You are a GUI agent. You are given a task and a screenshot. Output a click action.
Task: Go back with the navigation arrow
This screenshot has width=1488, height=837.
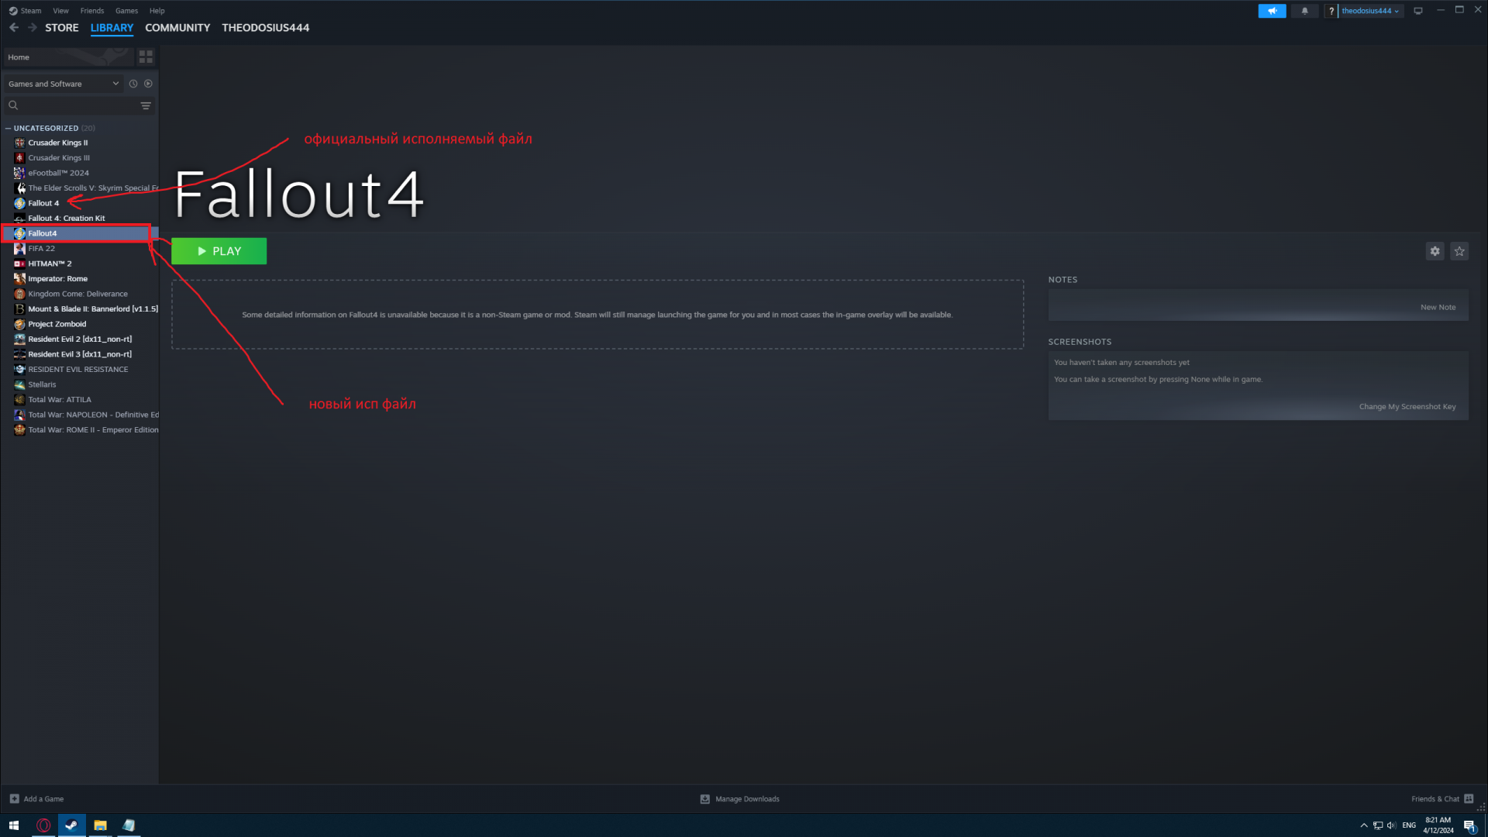click(x=14, y=28)
